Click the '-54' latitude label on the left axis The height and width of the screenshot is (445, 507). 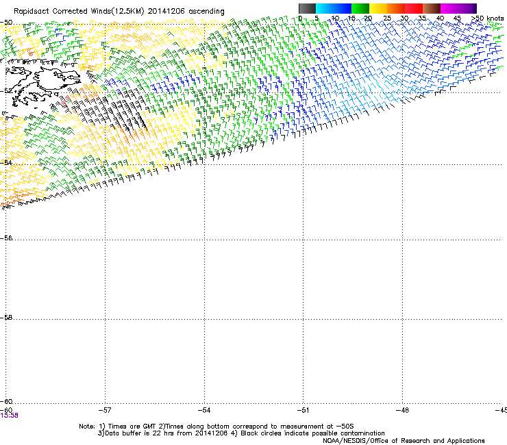pos(6,162)
